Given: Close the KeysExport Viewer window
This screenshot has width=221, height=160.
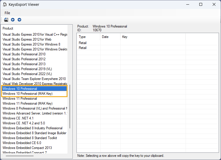Looking at the screenshot, I should [x=214, y=5].
